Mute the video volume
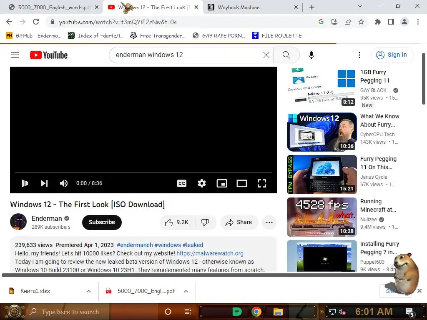The image size is (427, 320). (x=64, y=183)
